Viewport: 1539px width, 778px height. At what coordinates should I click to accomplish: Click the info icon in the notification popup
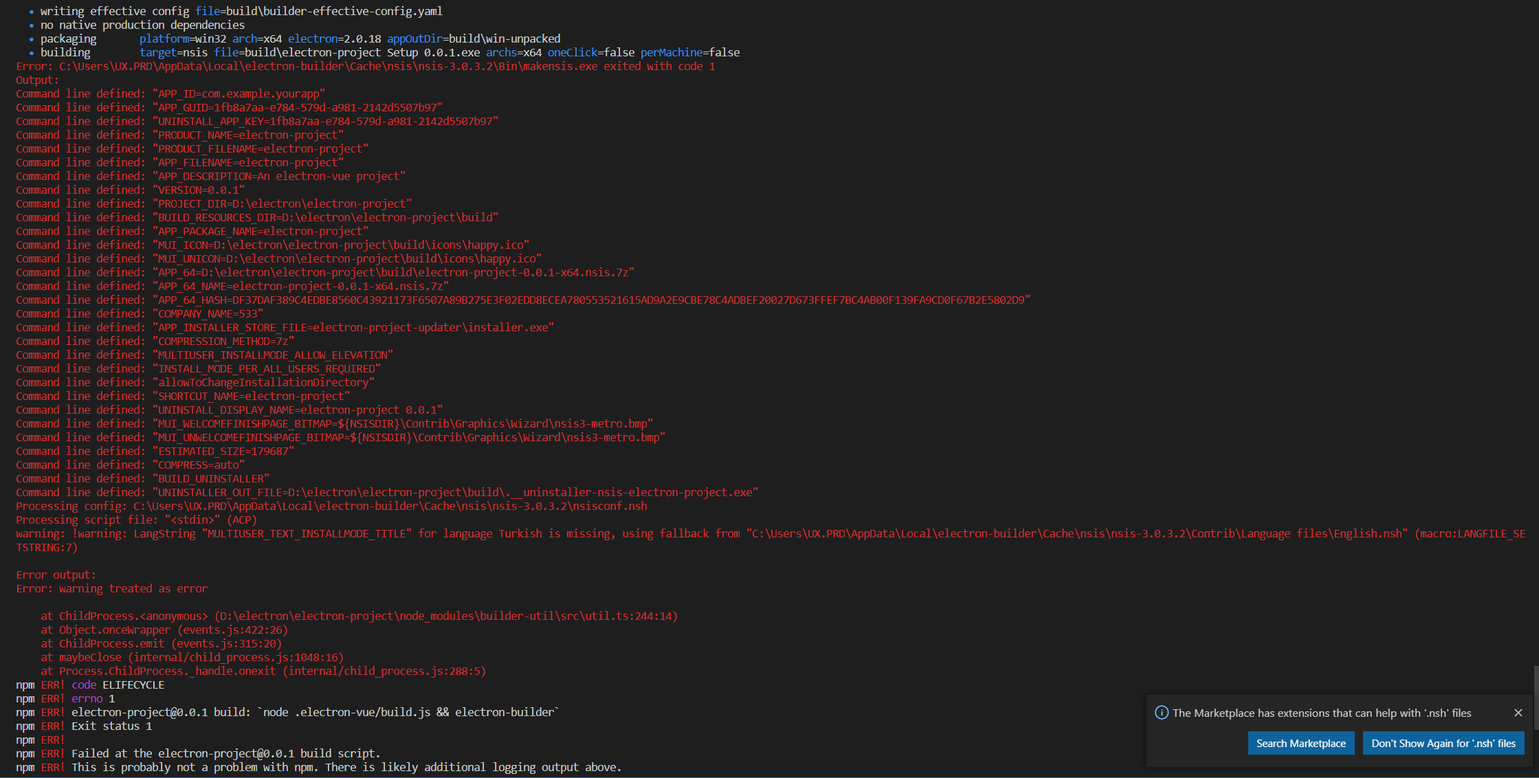point(1162,713)
